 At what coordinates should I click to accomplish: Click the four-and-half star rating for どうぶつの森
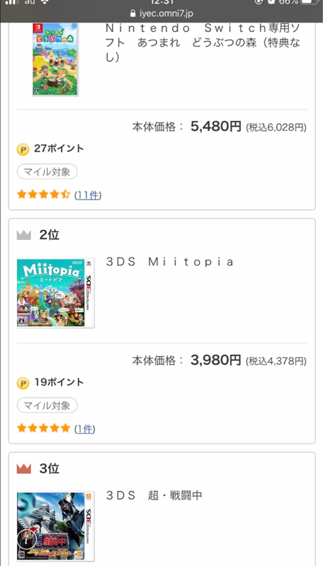tap(43, 195)
